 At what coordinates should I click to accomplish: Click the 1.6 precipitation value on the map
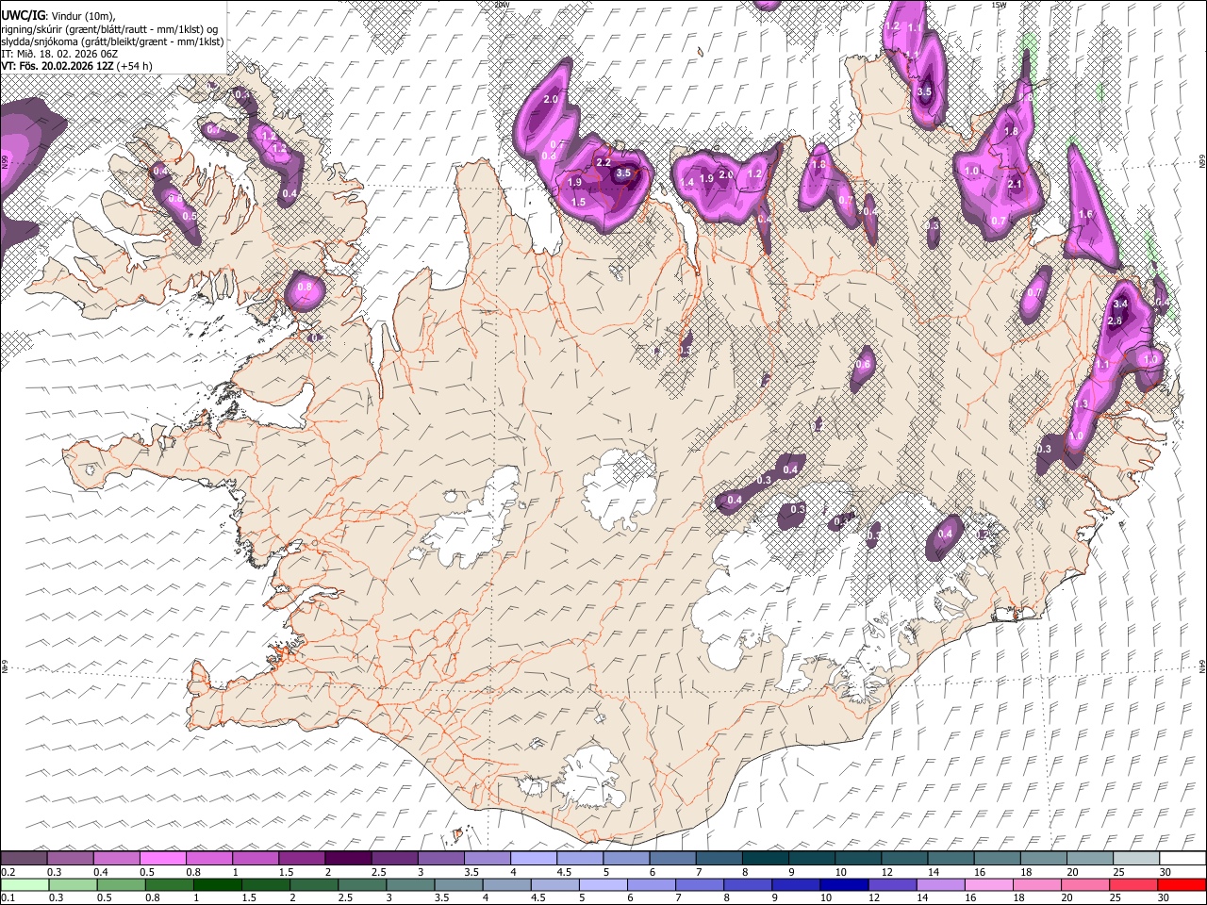pos(1085,215)
